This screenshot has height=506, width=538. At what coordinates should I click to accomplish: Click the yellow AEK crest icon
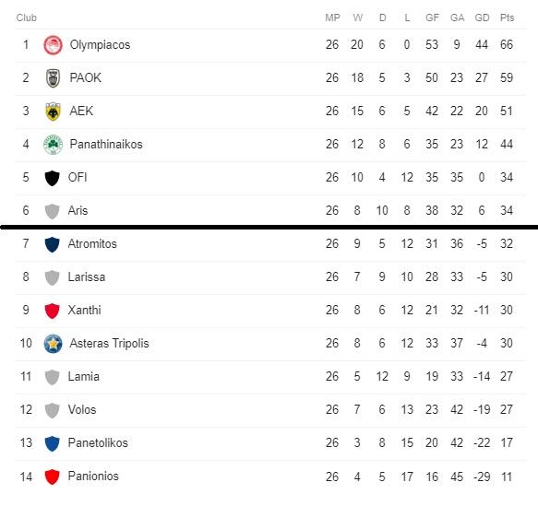coord(53,112)
